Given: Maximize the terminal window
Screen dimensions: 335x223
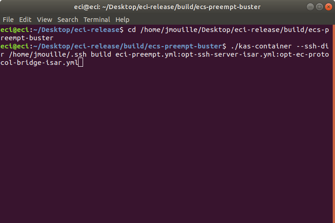Looking at the screenshot, I should (x=319, y=7).
